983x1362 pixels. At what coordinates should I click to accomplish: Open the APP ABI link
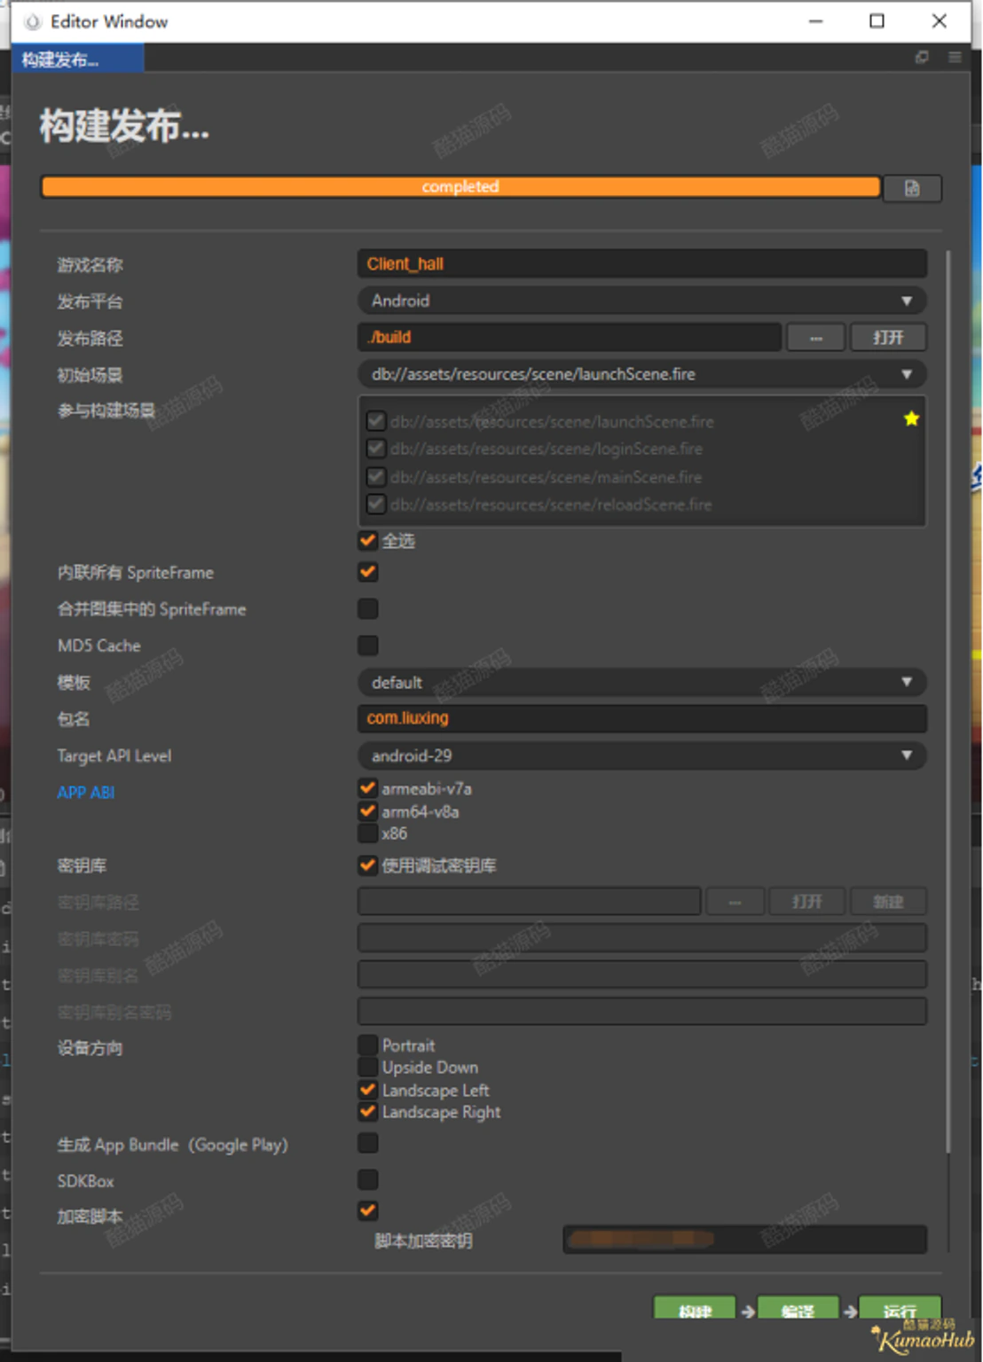pyautogui.click(x=85, y=793)
